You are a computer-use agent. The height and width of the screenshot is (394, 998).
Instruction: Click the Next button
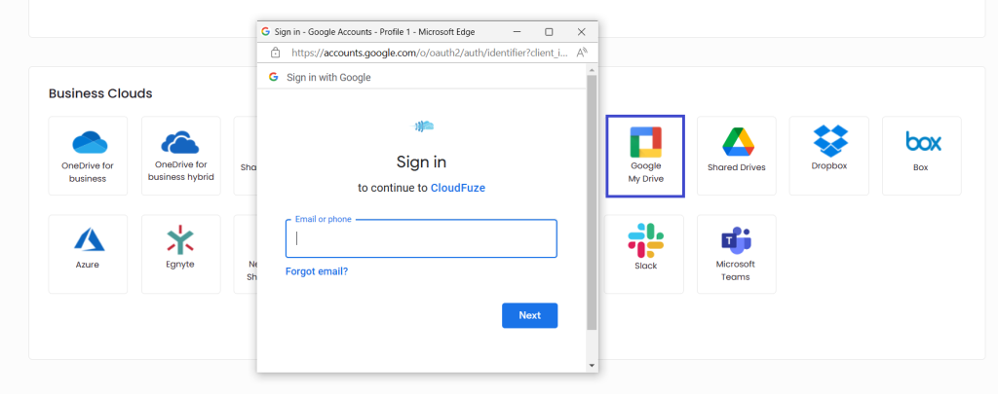pos(529,315)
